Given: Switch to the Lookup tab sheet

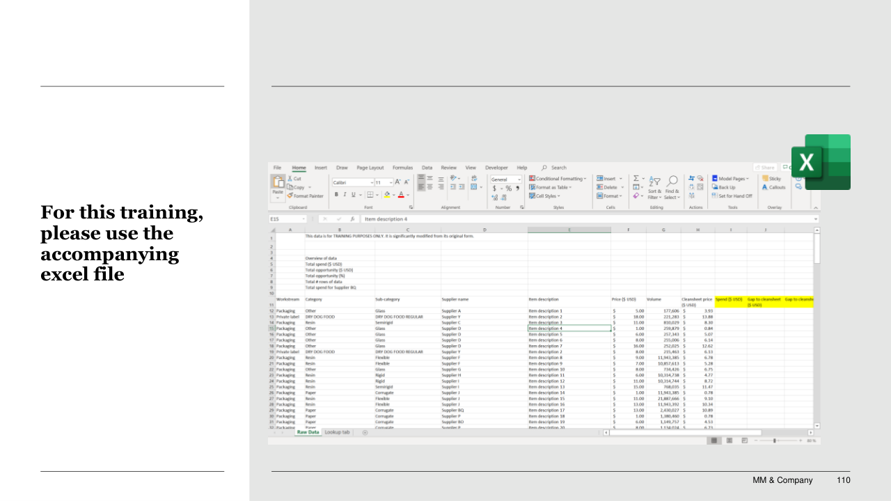Looking at the screenshot, I should (338, 432).
